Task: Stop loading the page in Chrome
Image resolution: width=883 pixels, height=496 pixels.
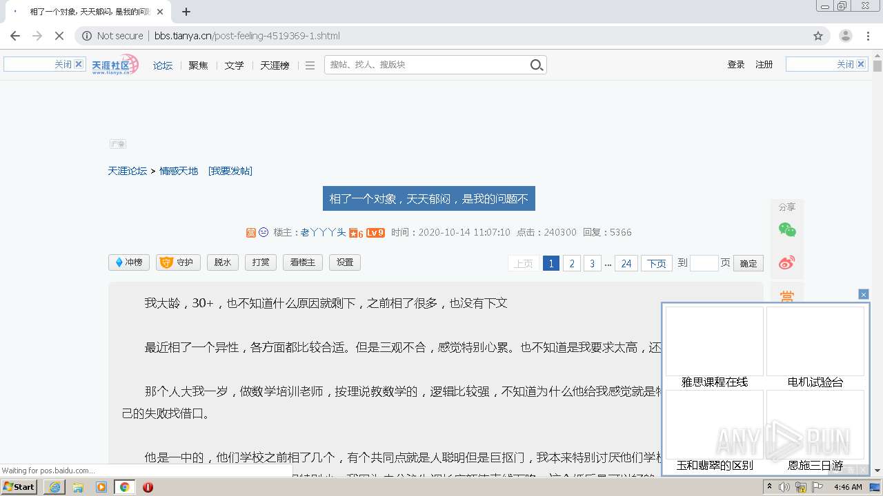Action: pyautogui.click(x=59, y=36)
